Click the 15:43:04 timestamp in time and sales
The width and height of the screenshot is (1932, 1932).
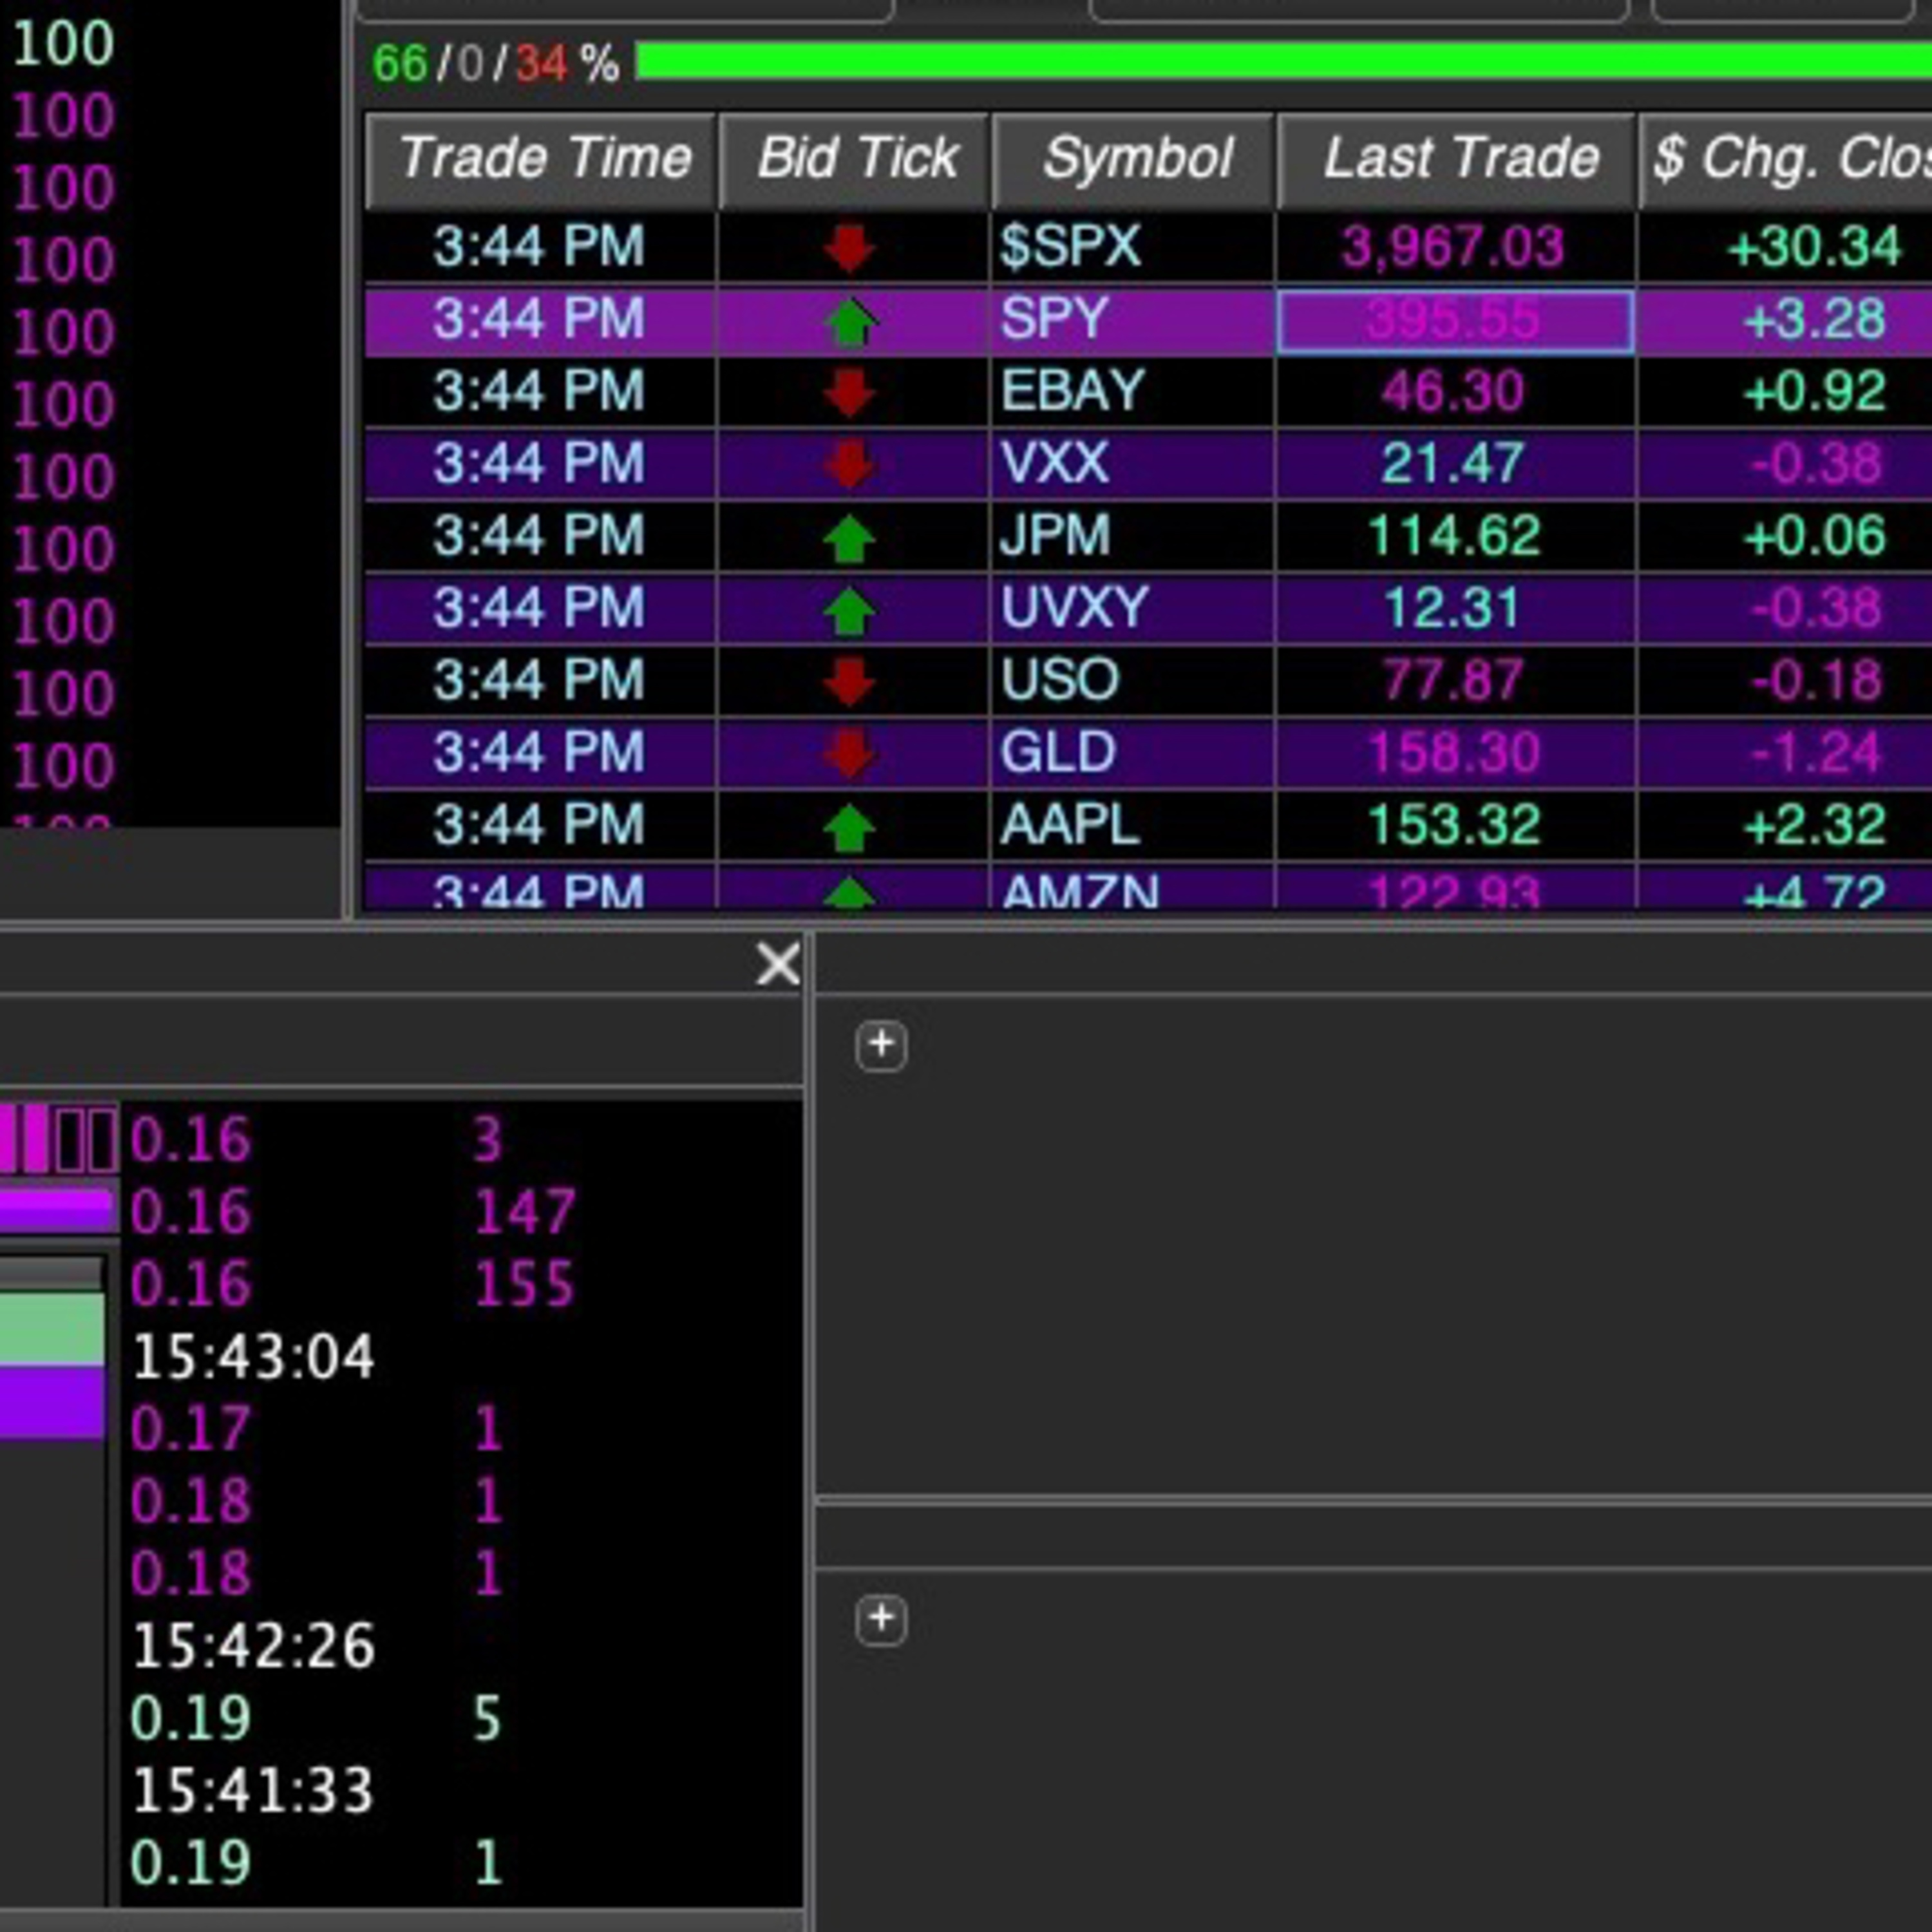pos(253,1357)
